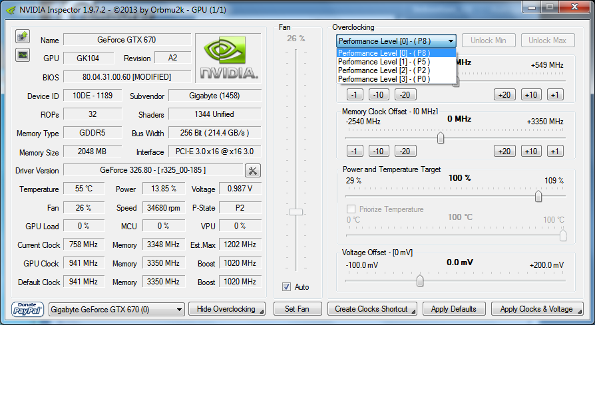Click the fan speed vertical slider handle
The image size is (595, 408).
[296, 212]
